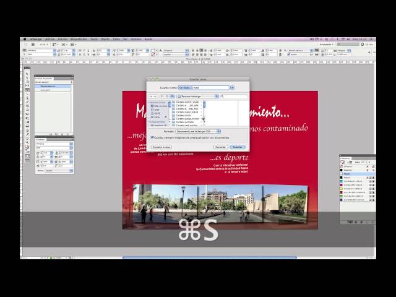This screenshot has height=297, width=396.
Task: Open the Apple menu
Action: (x=25, y=39)
